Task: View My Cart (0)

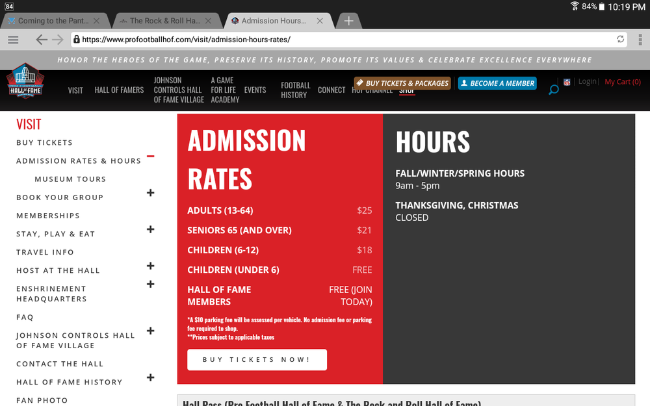Action: (622, 82)
